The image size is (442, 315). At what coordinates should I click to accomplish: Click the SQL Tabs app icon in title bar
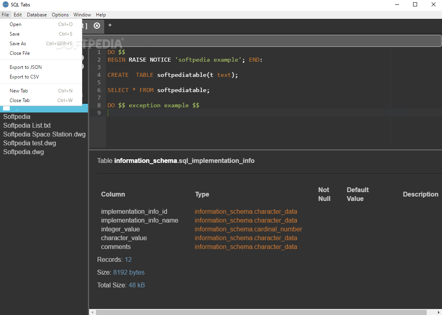coord(5,4)
